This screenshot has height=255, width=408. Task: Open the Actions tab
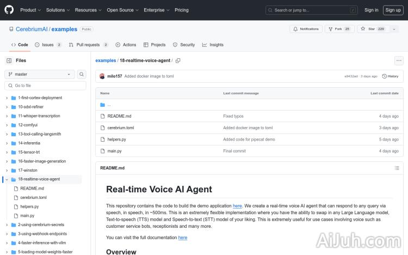[126, 45]
